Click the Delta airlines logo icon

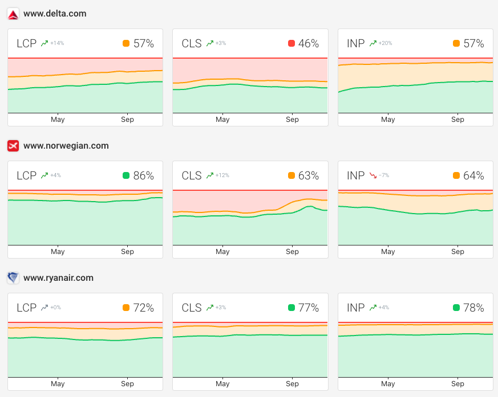pos(12,13)
